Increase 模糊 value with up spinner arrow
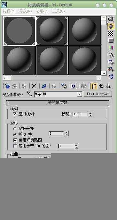This screenshot has height=220, width=117. [x=90, y=113]
